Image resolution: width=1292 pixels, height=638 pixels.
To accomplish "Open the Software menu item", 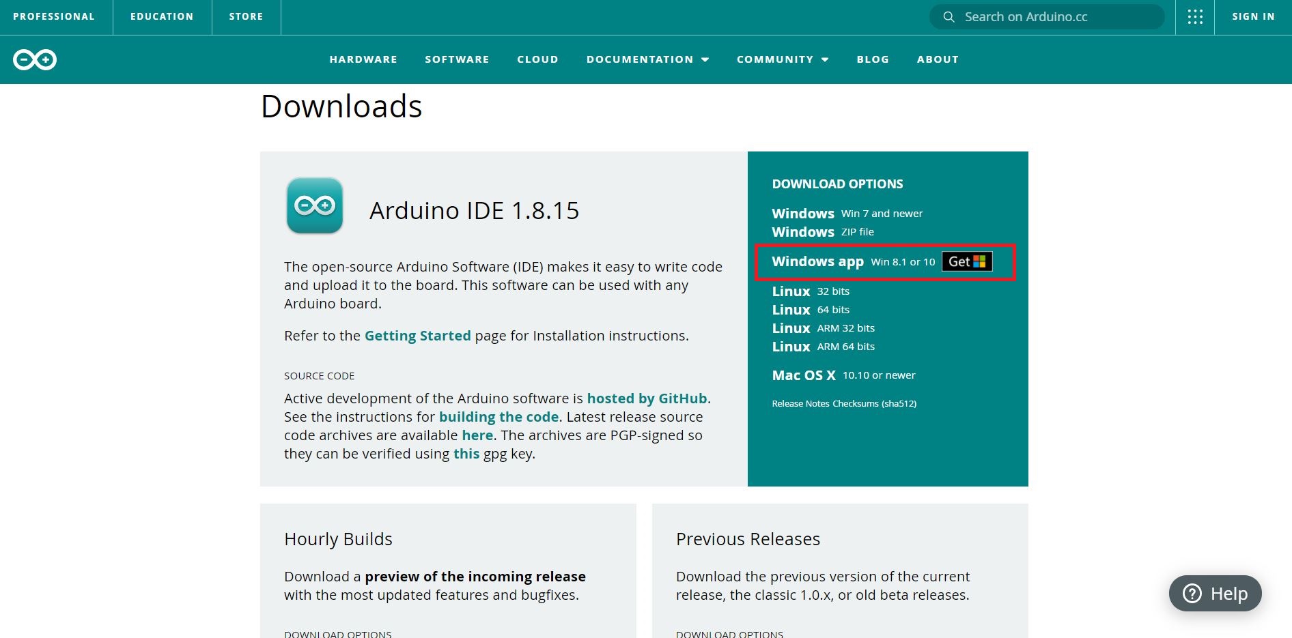I will point(457,59).
